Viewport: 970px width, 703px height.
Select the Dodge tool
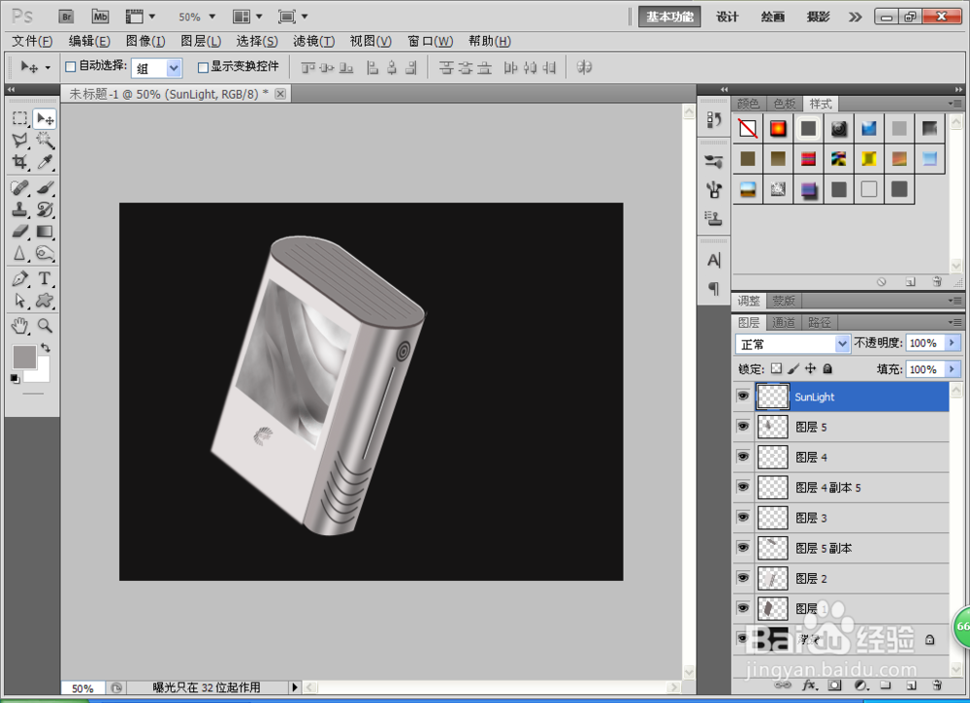click(45, 253)
